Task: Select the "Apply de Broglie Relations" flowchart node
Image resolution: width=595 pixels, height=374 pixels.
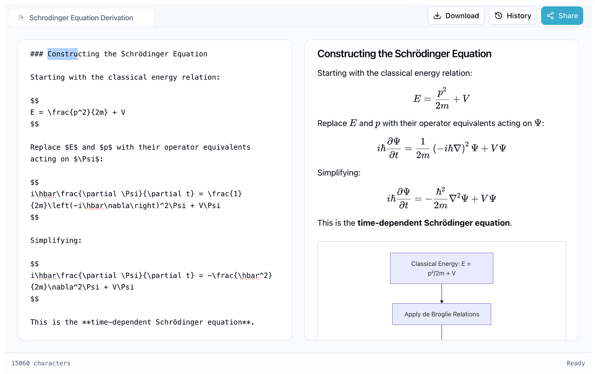Action: coord(441,314)
